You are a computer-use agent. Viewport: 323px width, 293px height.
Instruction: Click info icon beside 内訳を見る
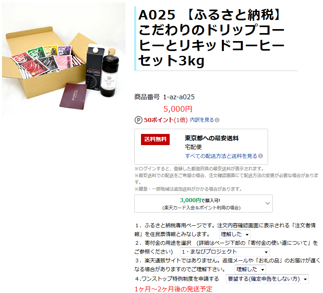(217, 120)
